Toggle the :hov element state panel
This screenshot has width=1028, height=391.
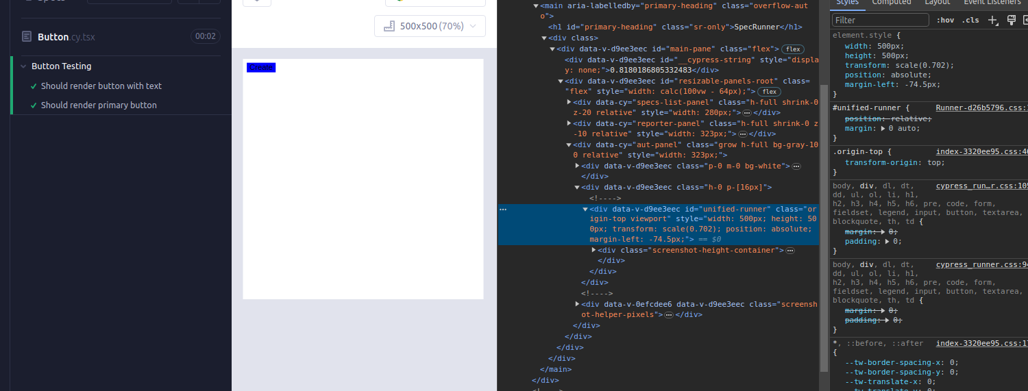pos(945,21)
